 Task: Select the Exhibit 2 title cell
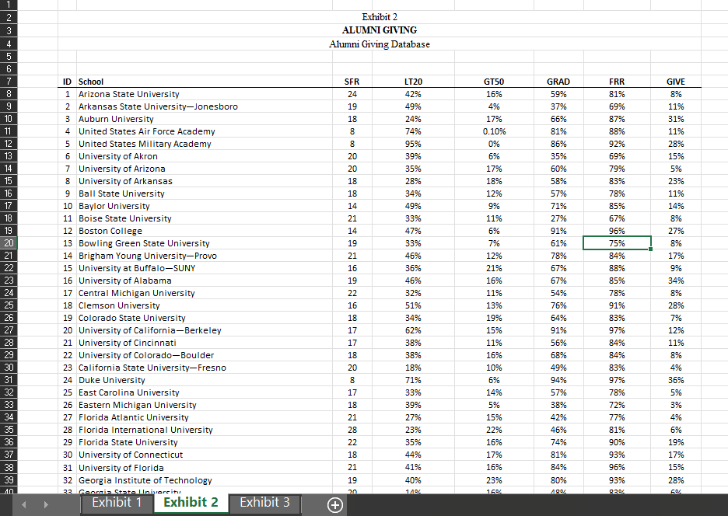pyautogui.click(x=380, y=17)
